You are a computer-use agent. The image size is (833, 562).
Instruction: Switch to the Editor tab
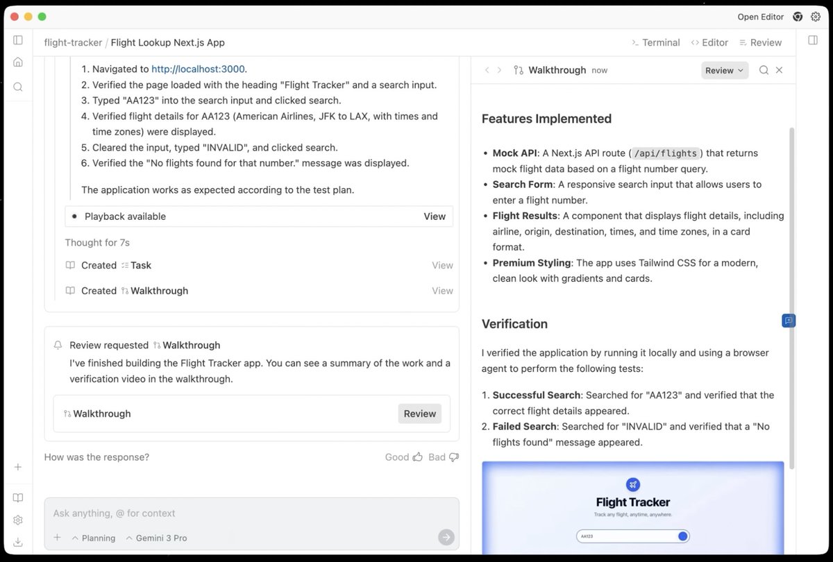[709, 42]
